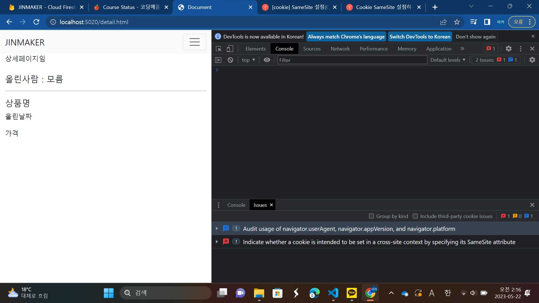Image resolution: width=539 pixels, height=303 pixels.
Task: Focus the taskbar 검색 search box
Action: coord(166,293)
